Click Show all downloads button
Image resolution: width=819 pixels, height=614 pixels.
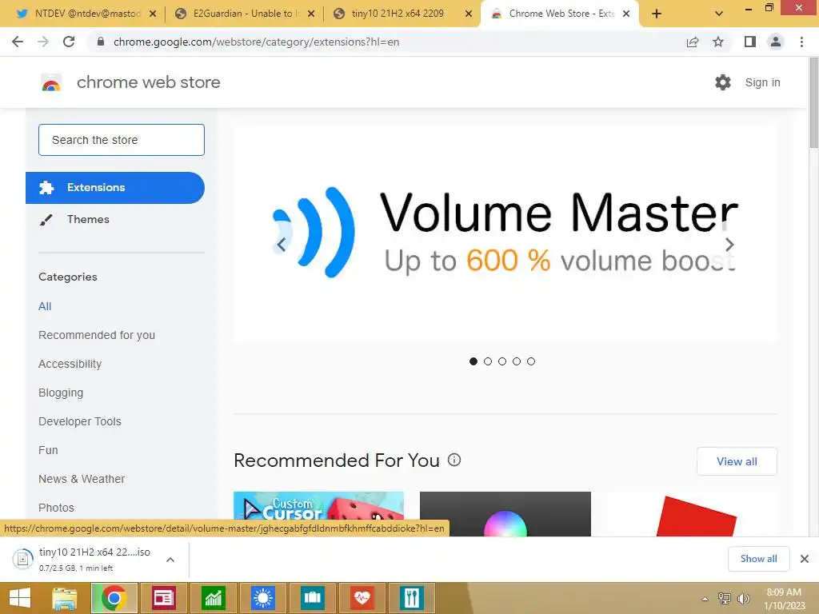pos(758,559)
